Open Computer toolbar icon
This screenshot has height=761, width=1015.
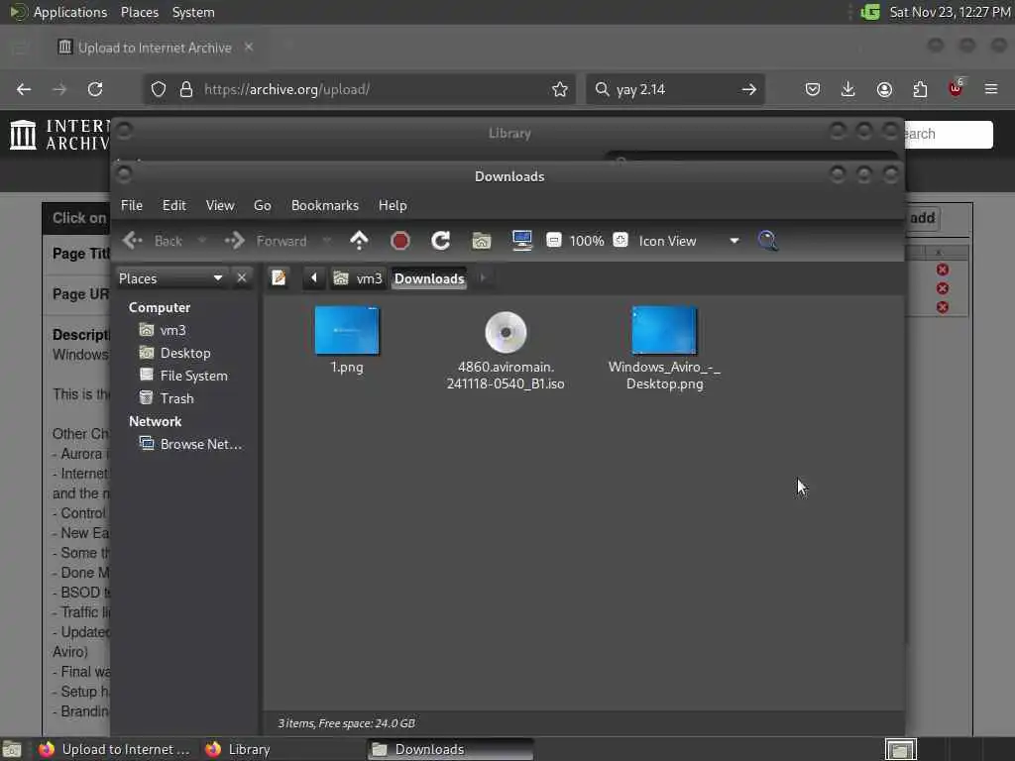pos(521,241)
